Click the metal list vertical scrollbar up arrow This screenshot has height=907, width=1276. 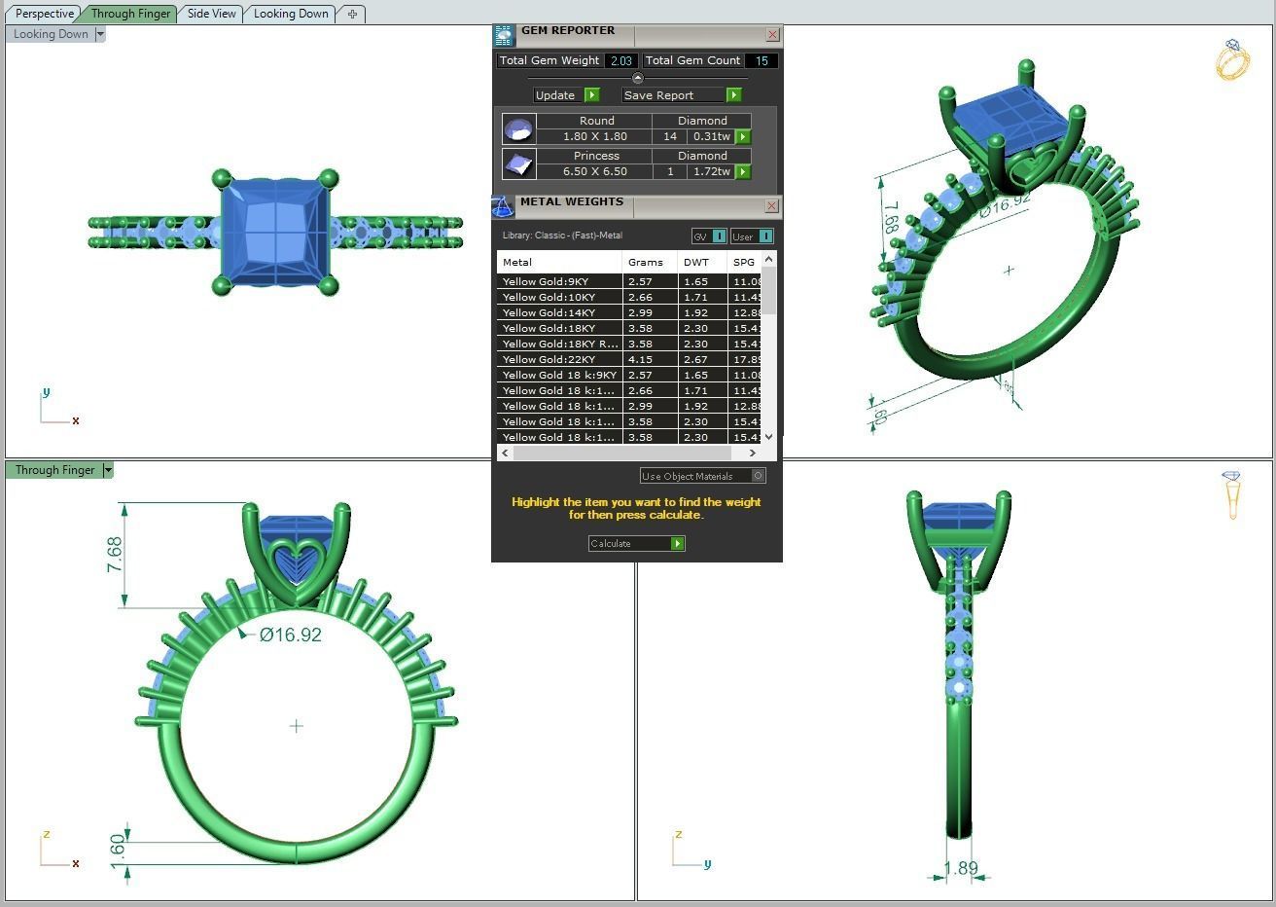coord(769,259)
